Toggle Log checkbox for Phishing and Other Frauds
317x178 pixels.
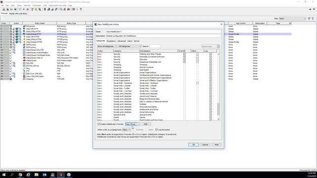211,54
